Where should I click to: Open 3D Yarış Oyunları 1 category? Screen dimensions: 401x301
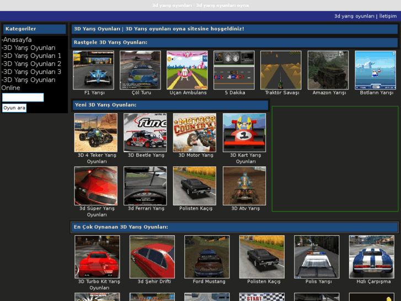[31, 56]
